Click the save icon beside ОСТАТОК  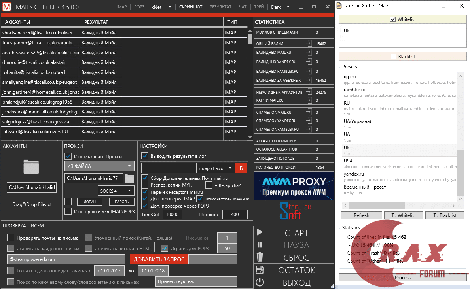260,270
